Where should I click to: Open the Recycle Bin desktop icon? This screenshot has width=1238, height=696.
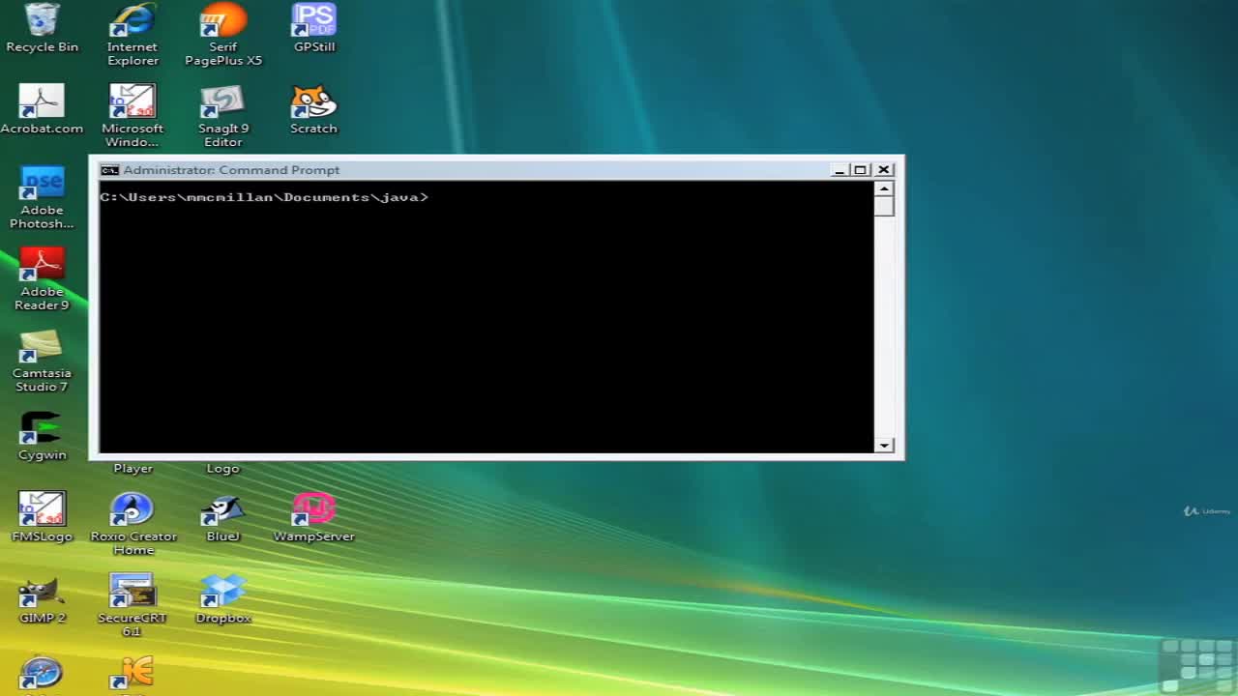click(42, 27)
